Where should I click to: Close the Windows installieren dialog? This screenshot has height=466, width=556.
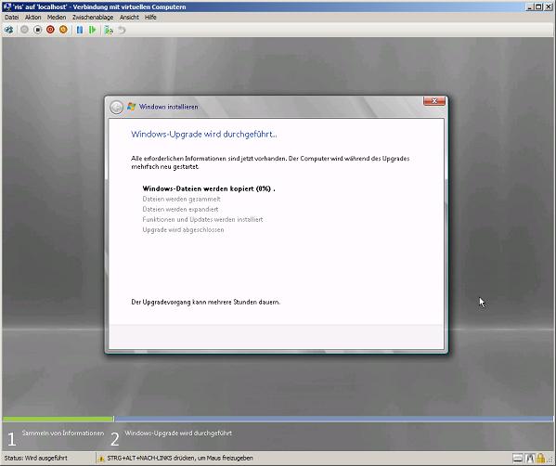coord(434,101)
